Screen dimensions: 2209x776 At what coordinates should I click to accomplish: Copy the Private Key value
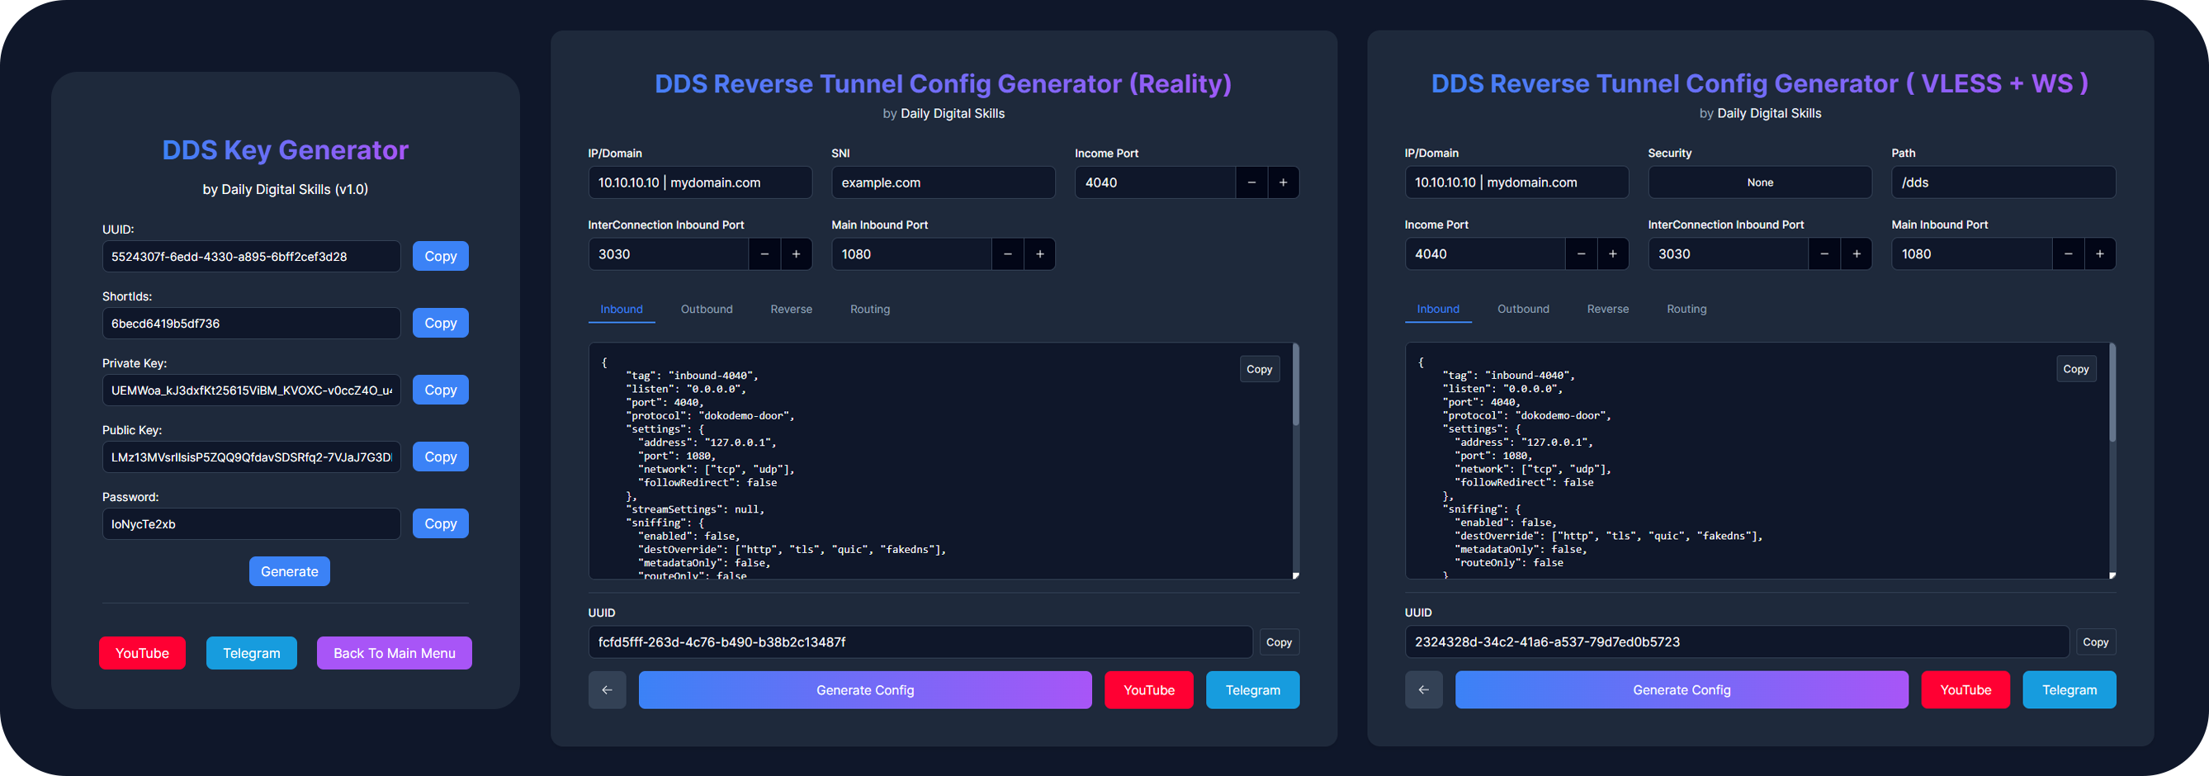(440, 390)
